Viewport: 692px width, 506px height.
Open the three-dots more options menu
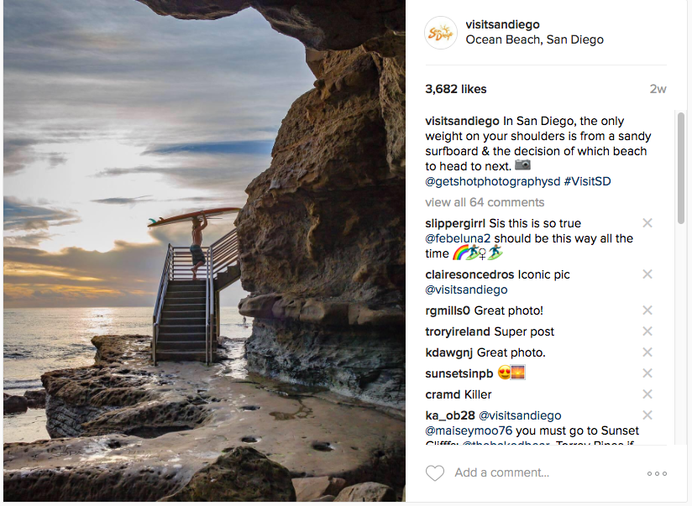pyautogui.click(x=657, y=473)
